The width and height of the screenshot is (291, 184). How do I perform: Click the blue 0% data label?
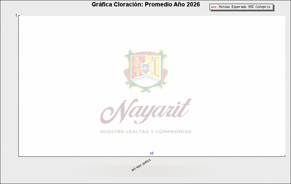pos(152,153)
